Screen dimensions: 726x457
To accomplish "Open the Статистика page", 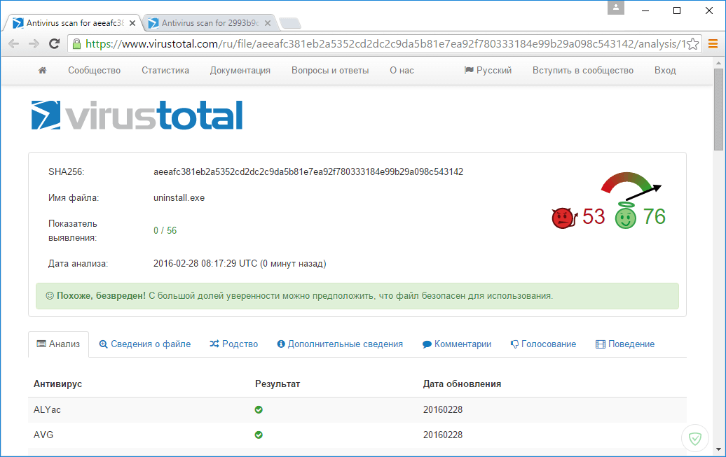I will coord(165,70).
